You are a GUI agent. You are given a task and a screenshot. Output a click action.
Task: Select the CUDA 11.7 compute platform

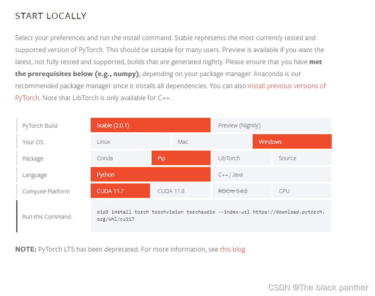(120, 191)
